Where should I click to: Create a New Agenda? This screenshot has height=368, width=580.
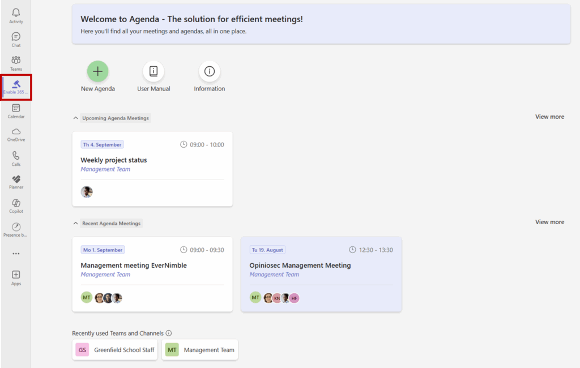point(97,71)
